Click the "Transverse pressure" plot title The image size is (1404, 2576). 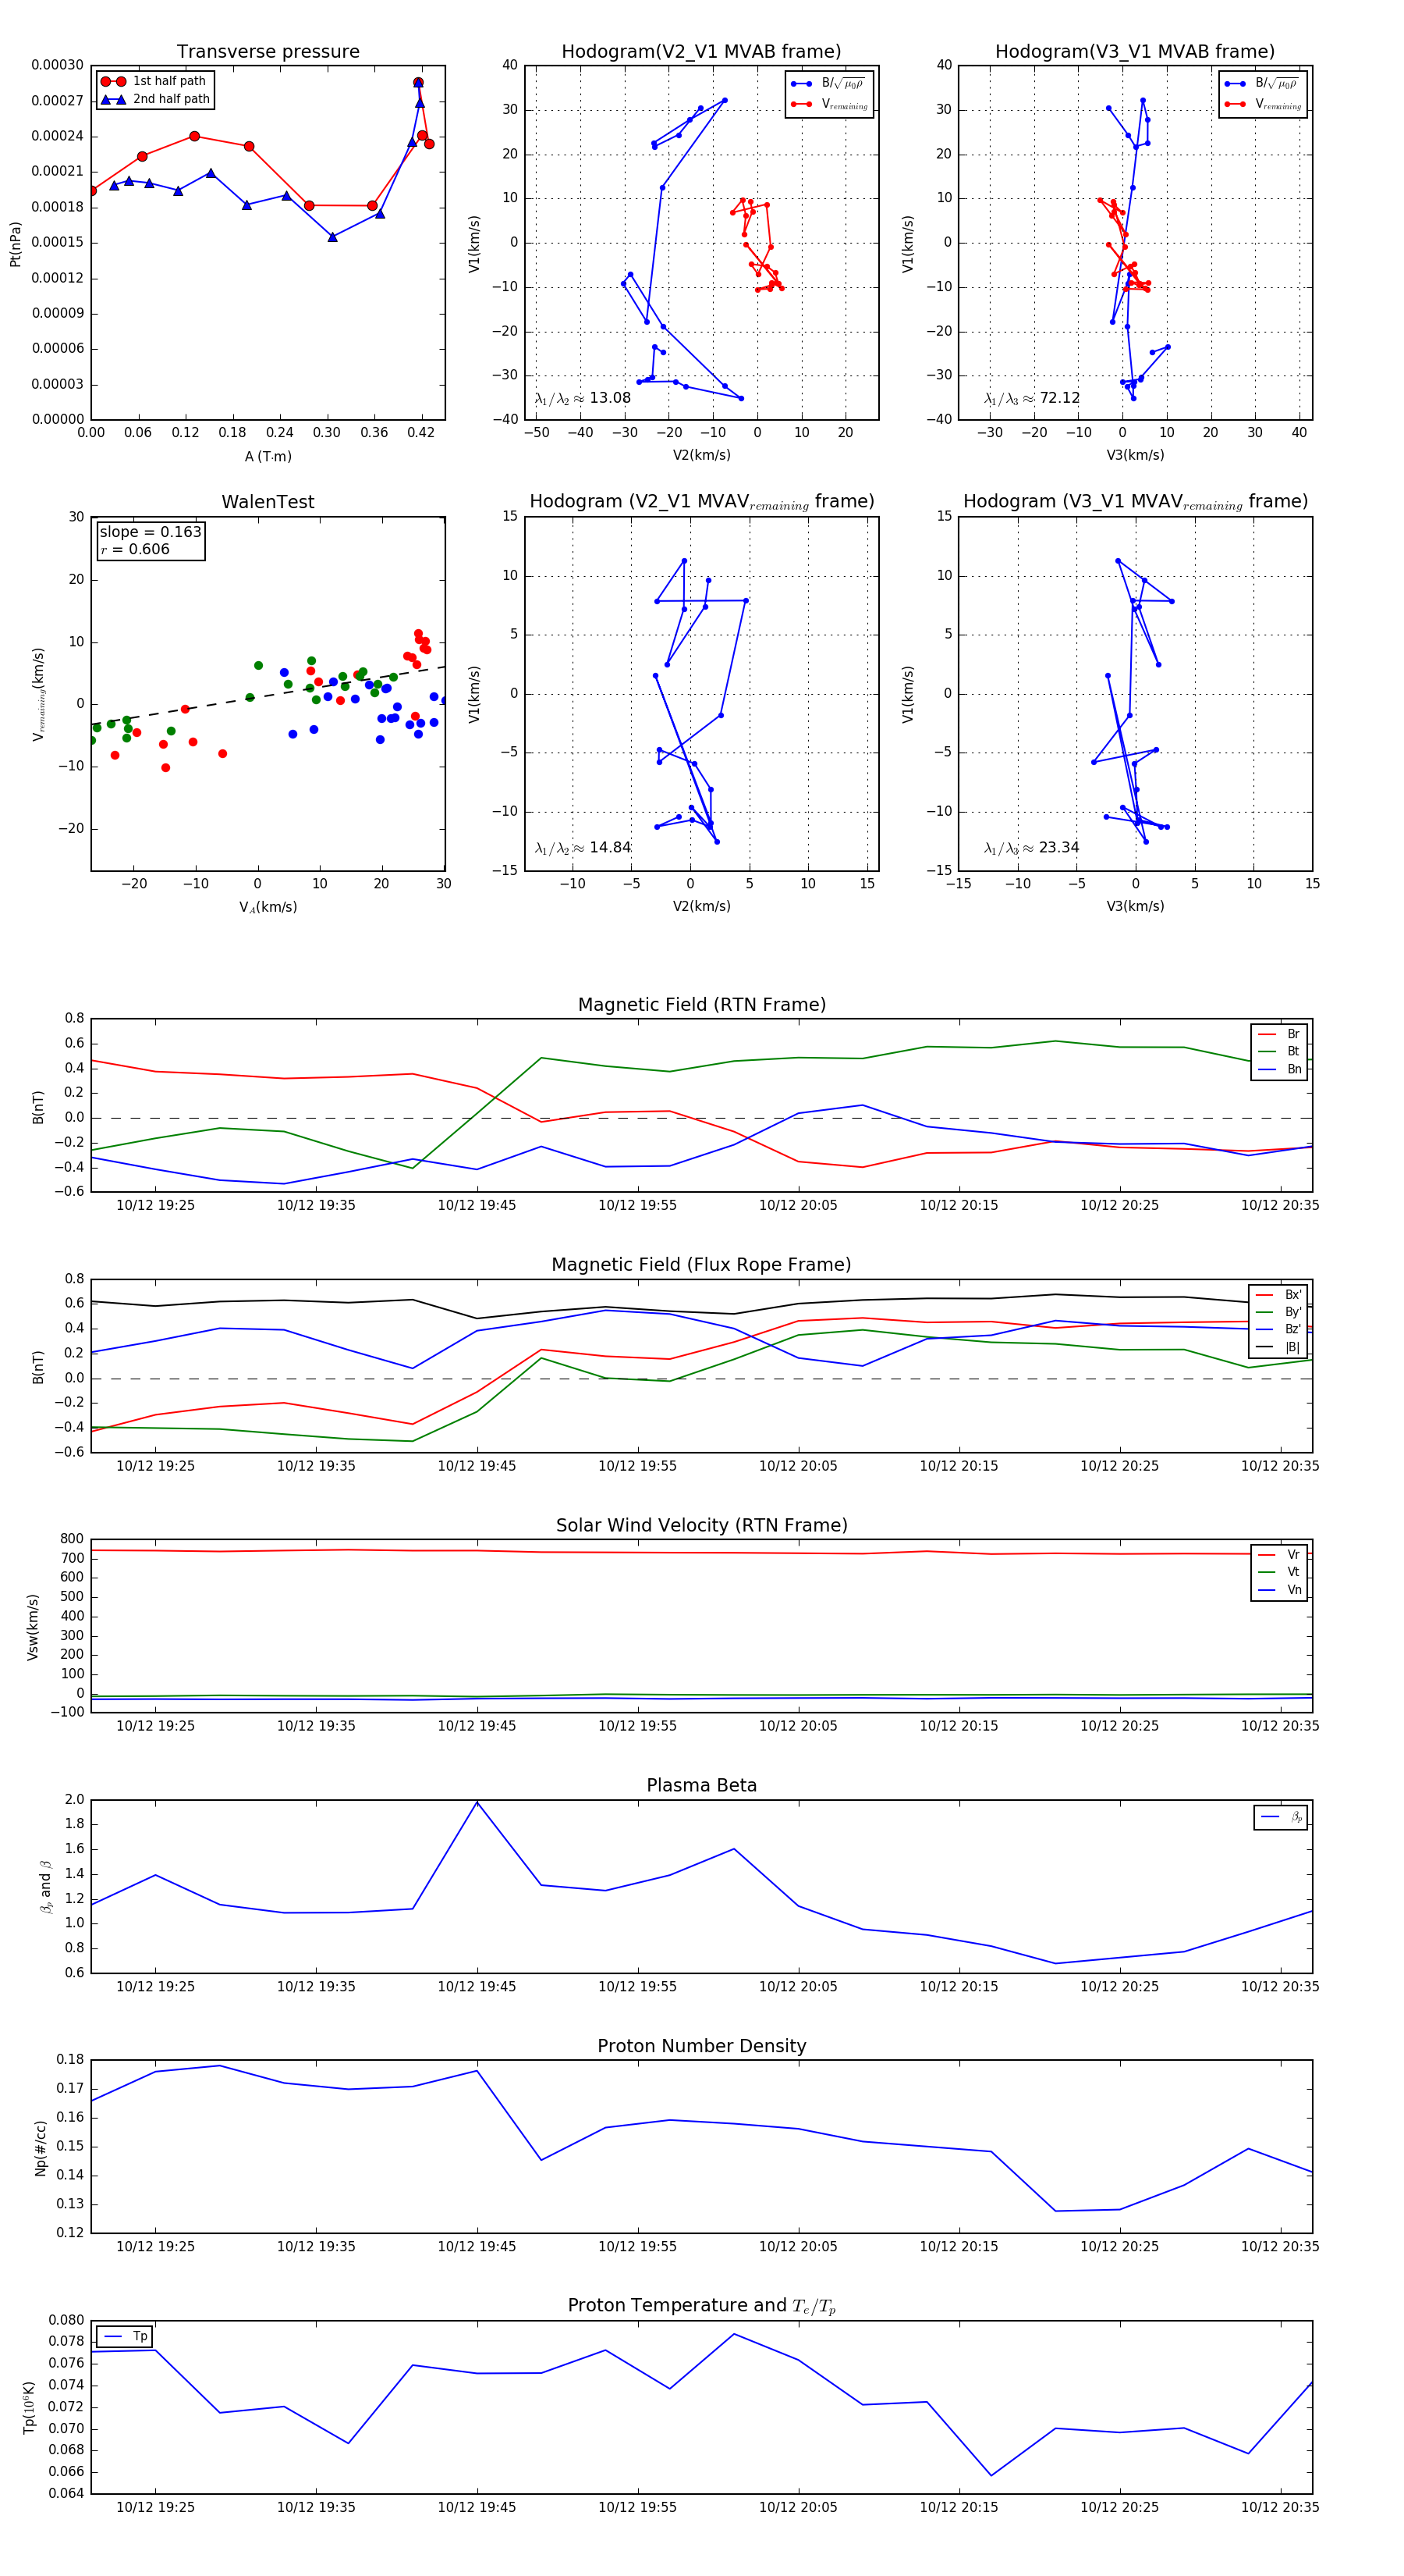pyautogui.click(x=268, y=52)
